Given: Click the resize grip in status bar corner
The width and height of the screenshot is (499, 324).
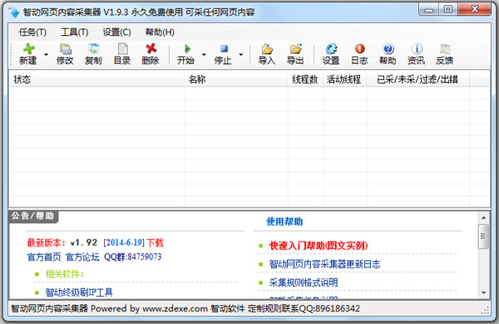Looking at the screenshot, I should [486, 311].
